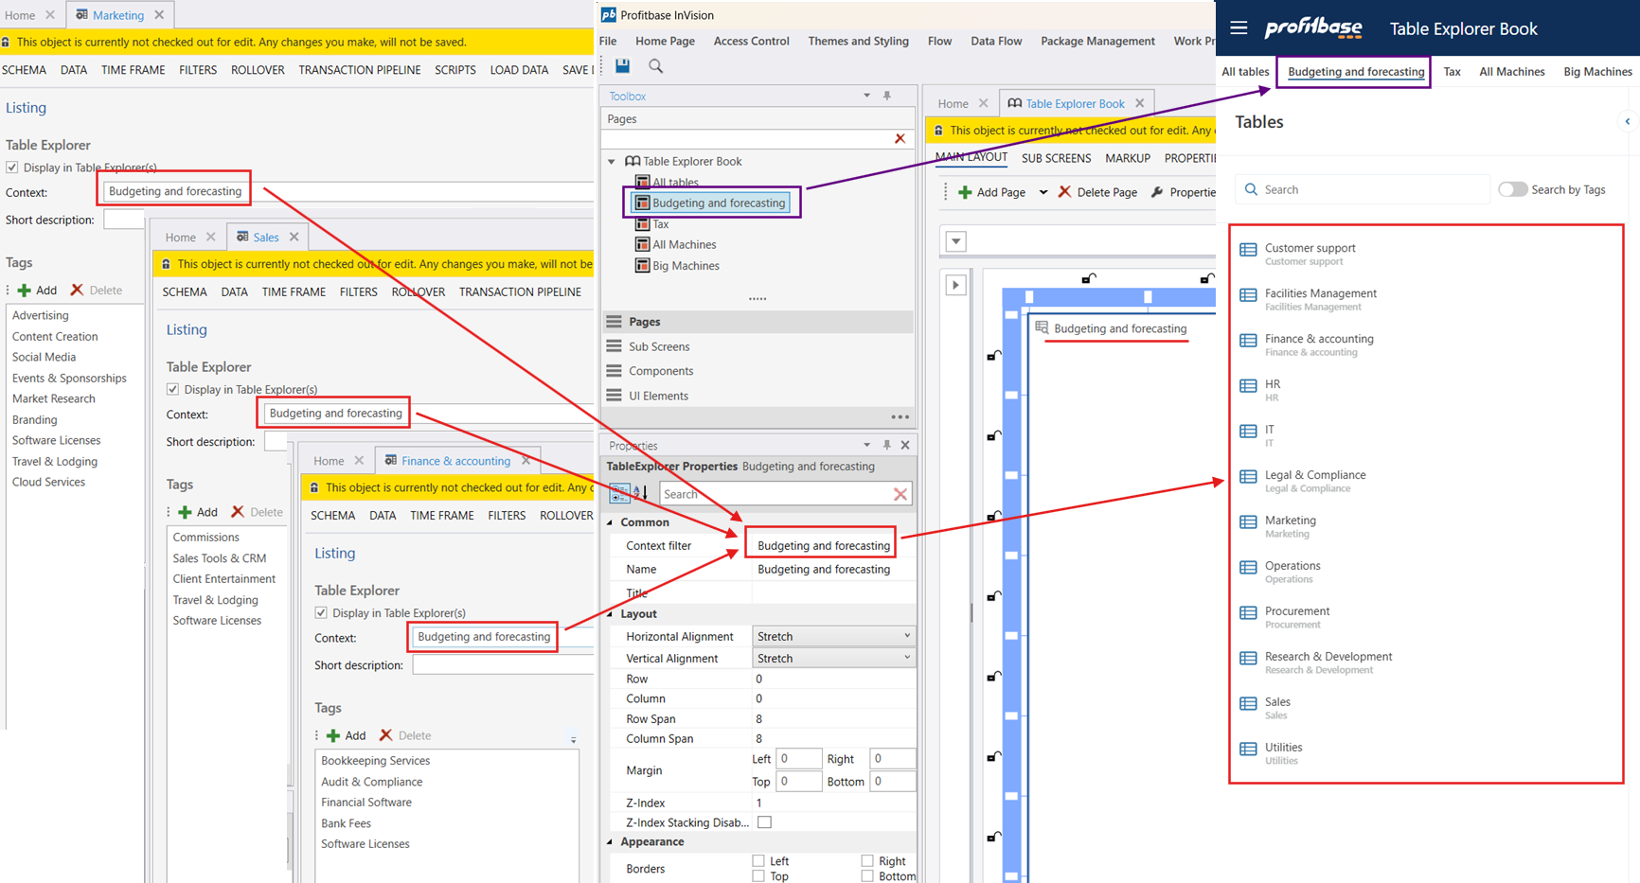Uncheck Display in Table Explorer for Finance & accounting
This screenshot has height=883, width=1640.
(321, 613)
